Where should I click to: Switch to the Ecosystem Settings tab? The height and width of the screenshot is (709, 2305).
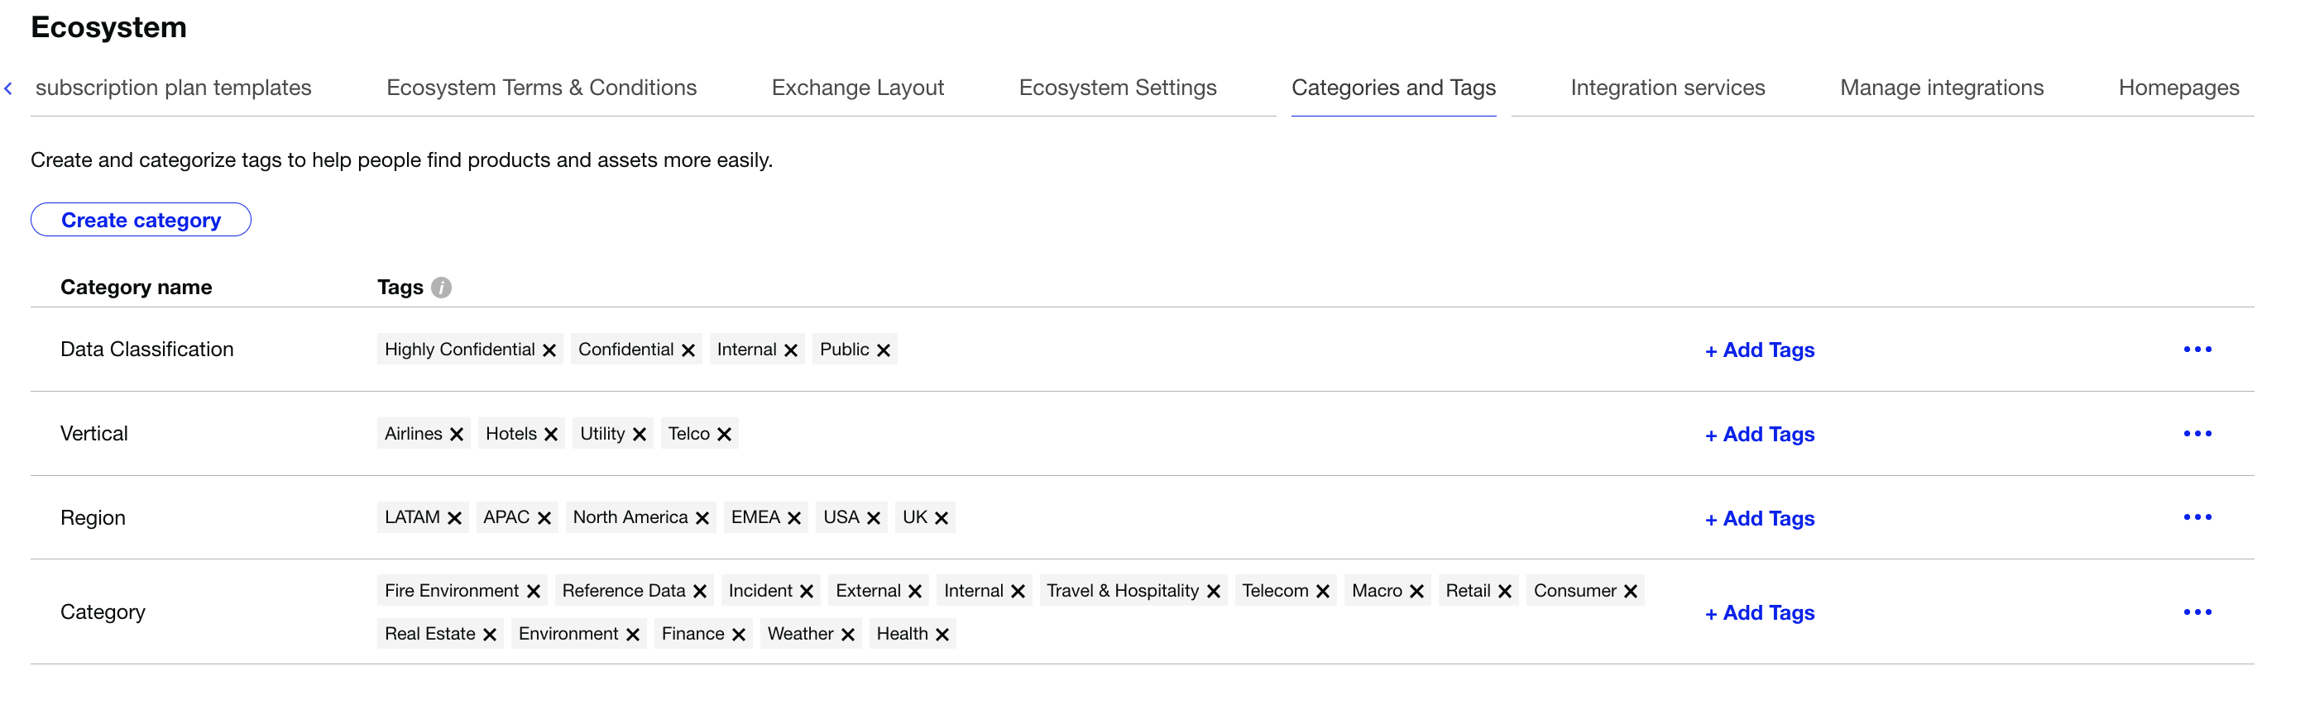[1117, 88]
